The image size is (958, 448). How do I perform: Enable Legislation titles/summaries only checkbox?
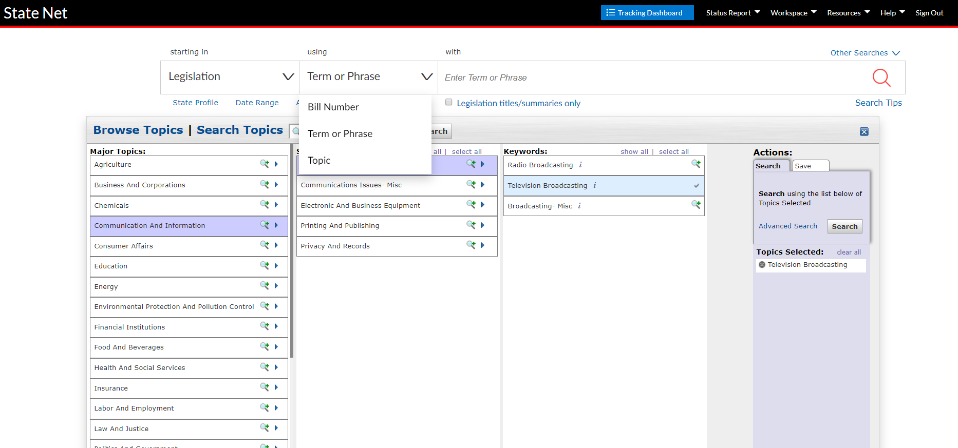[449, 102]
